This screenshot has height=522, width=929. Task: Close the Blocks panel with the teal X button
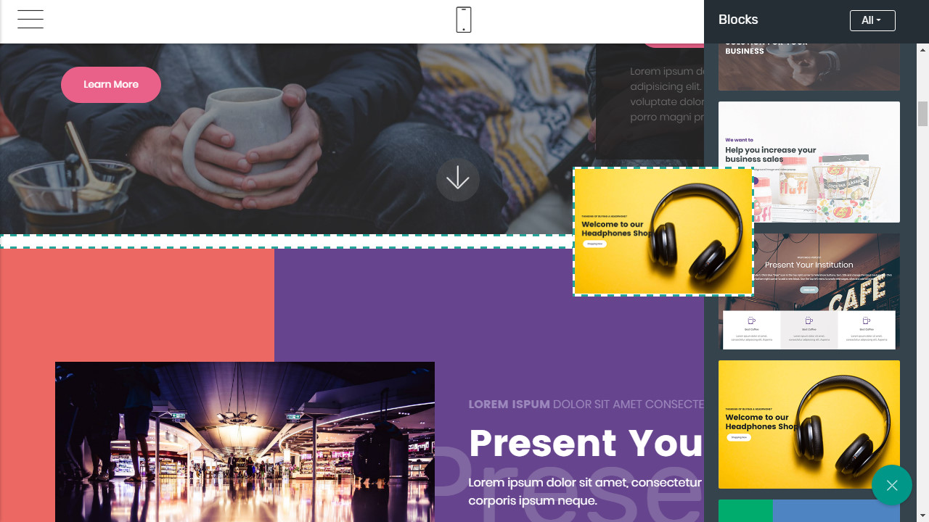coord(892,485)
